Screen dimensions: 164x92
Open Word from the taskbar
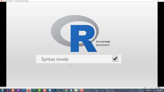pos(24,90)
